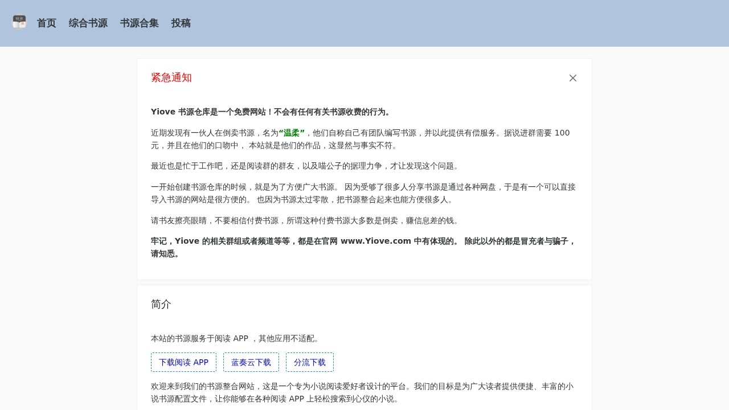Click the warning about 付费书源

click(305, 220)
